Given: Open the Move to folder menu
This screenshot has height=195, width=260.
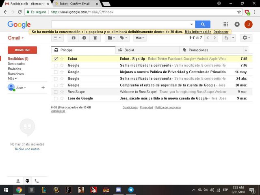Looking at the screenshot, I should pos(111,38).
